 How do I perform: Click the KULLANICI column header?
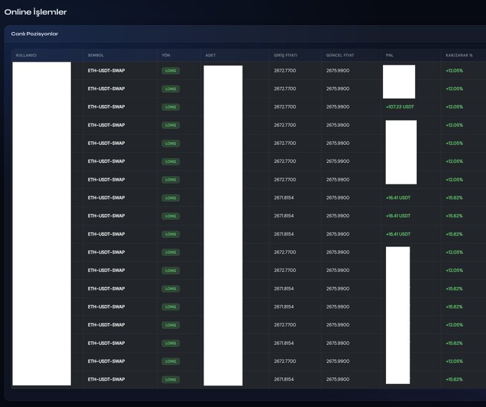coord(26,55)
